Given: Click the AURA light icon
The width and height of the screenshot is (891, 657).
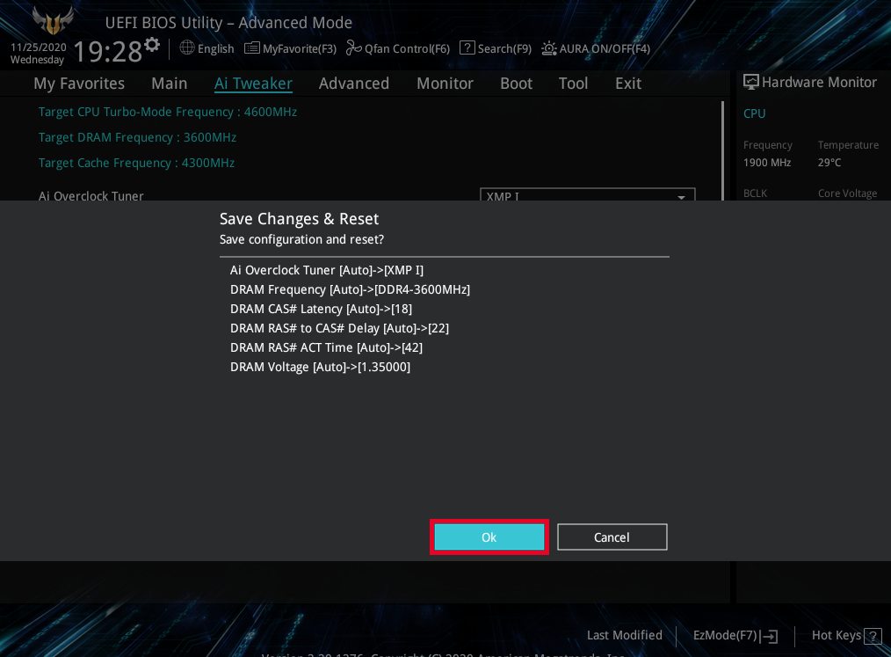Looking at the screenshot, I should pos(549,48).
